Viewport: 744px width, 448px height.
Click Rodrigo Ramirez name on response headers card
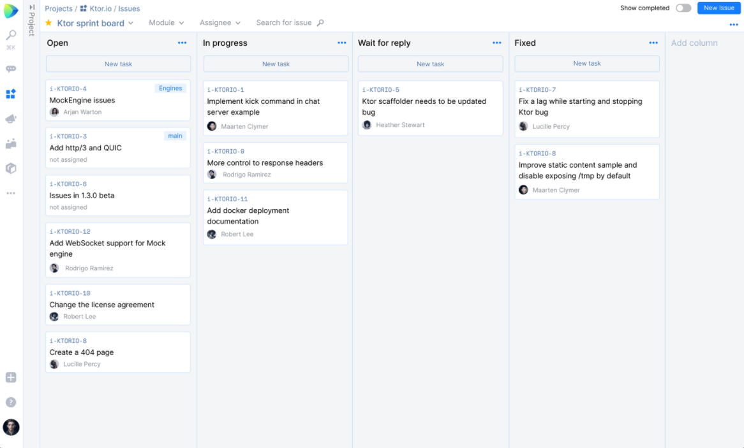[247, 175]
